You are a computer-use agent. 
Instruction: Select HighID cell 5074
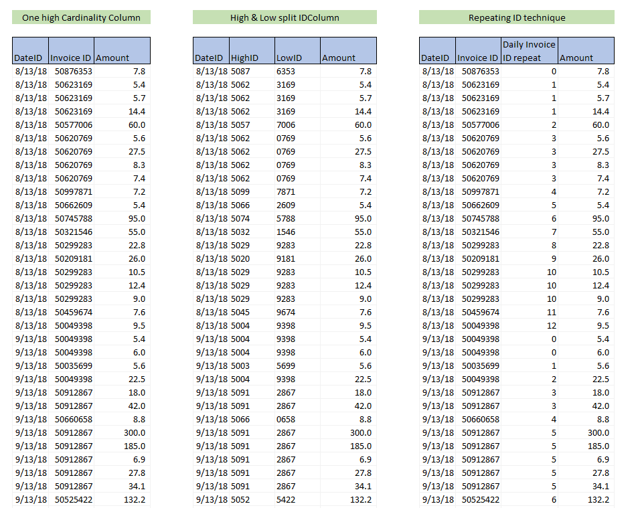[x=252, y=218]
